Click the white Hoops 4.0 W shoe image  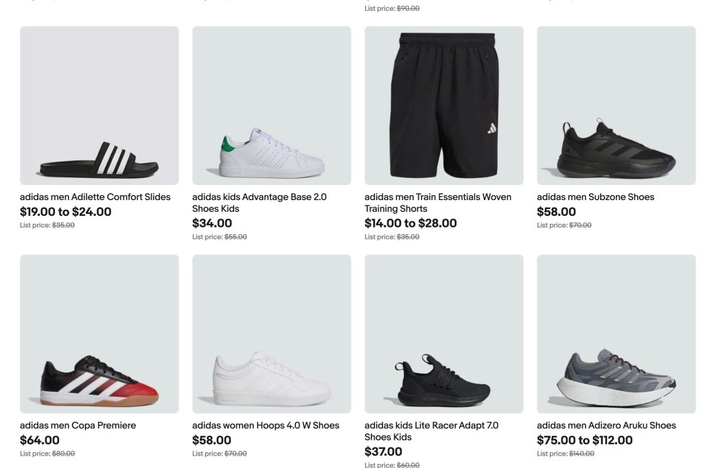pos(271,334)
